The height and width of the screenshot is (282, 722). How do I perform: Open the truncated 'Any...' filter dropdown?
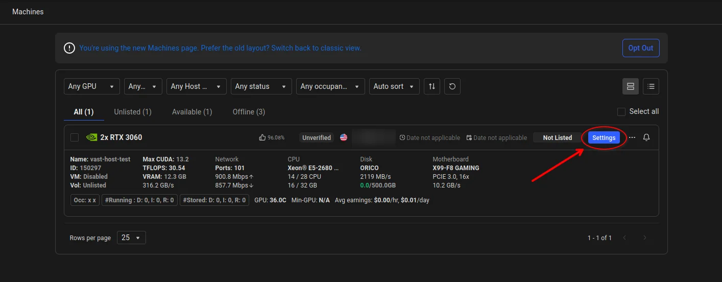143,86
